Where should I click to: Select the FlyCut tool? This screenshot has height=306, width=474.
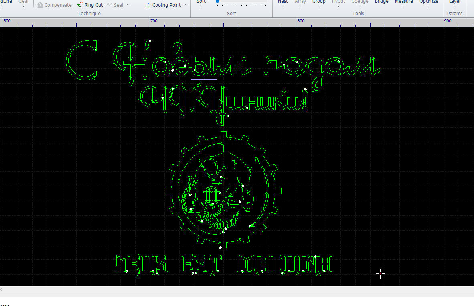pos(338,2)
